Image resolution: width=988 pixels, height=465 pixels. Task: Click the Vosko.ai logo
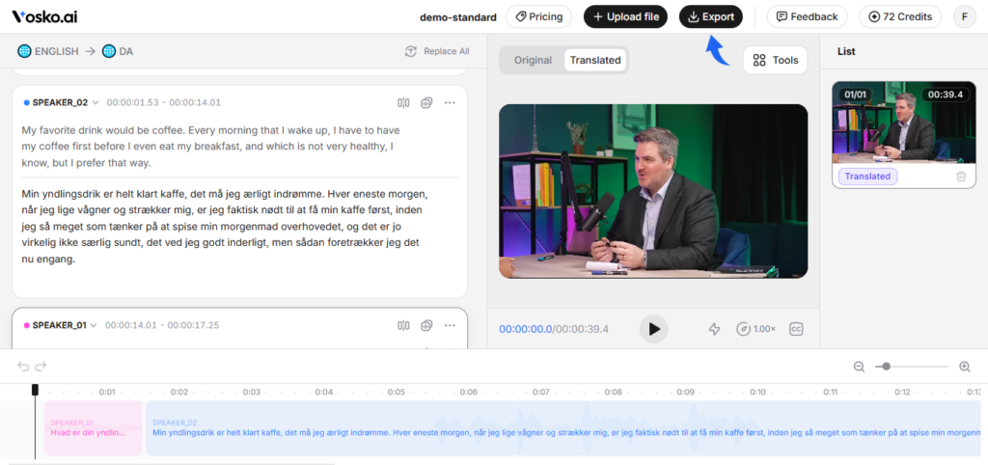pyautogui.click(x=44, y=17)
